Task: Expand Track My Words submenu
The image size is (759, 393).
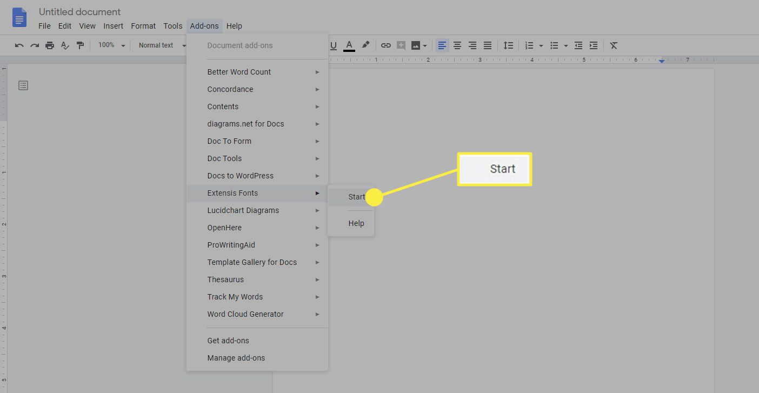Action: click(x=257, y=297)
